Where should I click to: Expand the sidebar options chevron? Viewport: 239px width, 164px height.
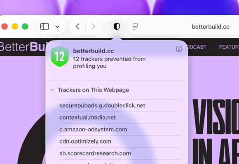pos(57,27)
